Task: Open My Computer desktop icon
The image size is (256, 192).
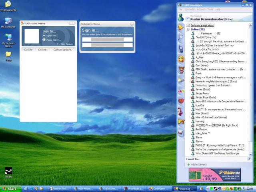Action: click(8, 23)
